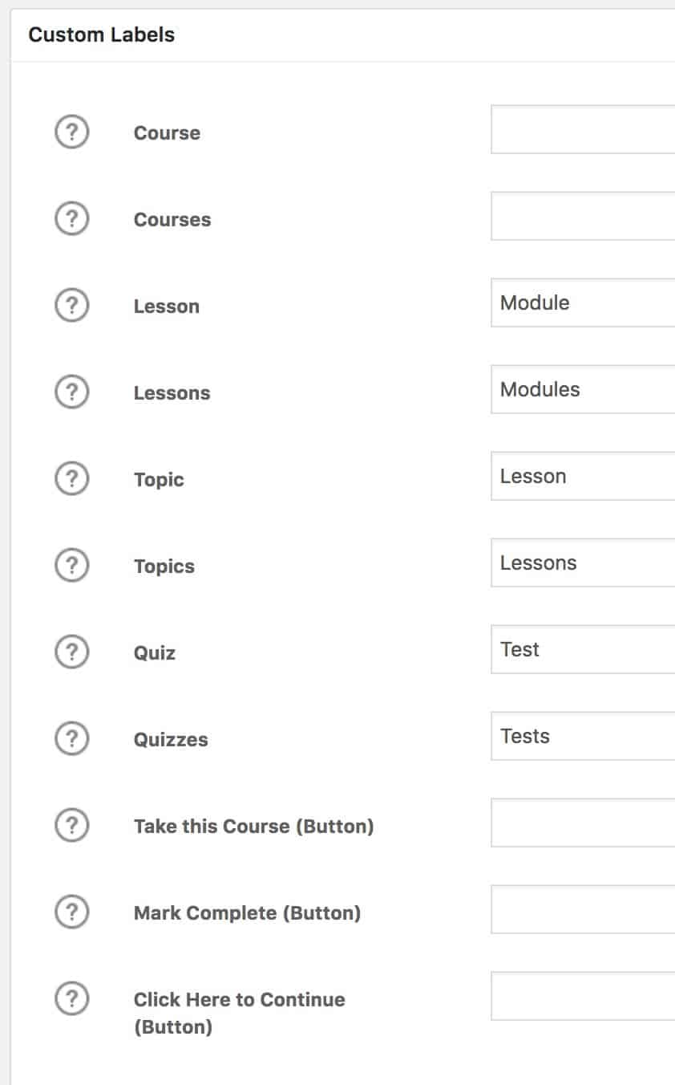Open the help tooltip for Course
Screen dimensions: 675x1085
pos(71,132)
